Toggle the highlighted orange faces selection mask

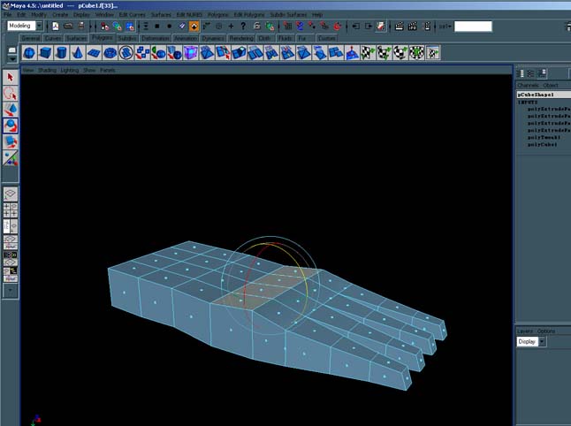[x=194, y=27]
